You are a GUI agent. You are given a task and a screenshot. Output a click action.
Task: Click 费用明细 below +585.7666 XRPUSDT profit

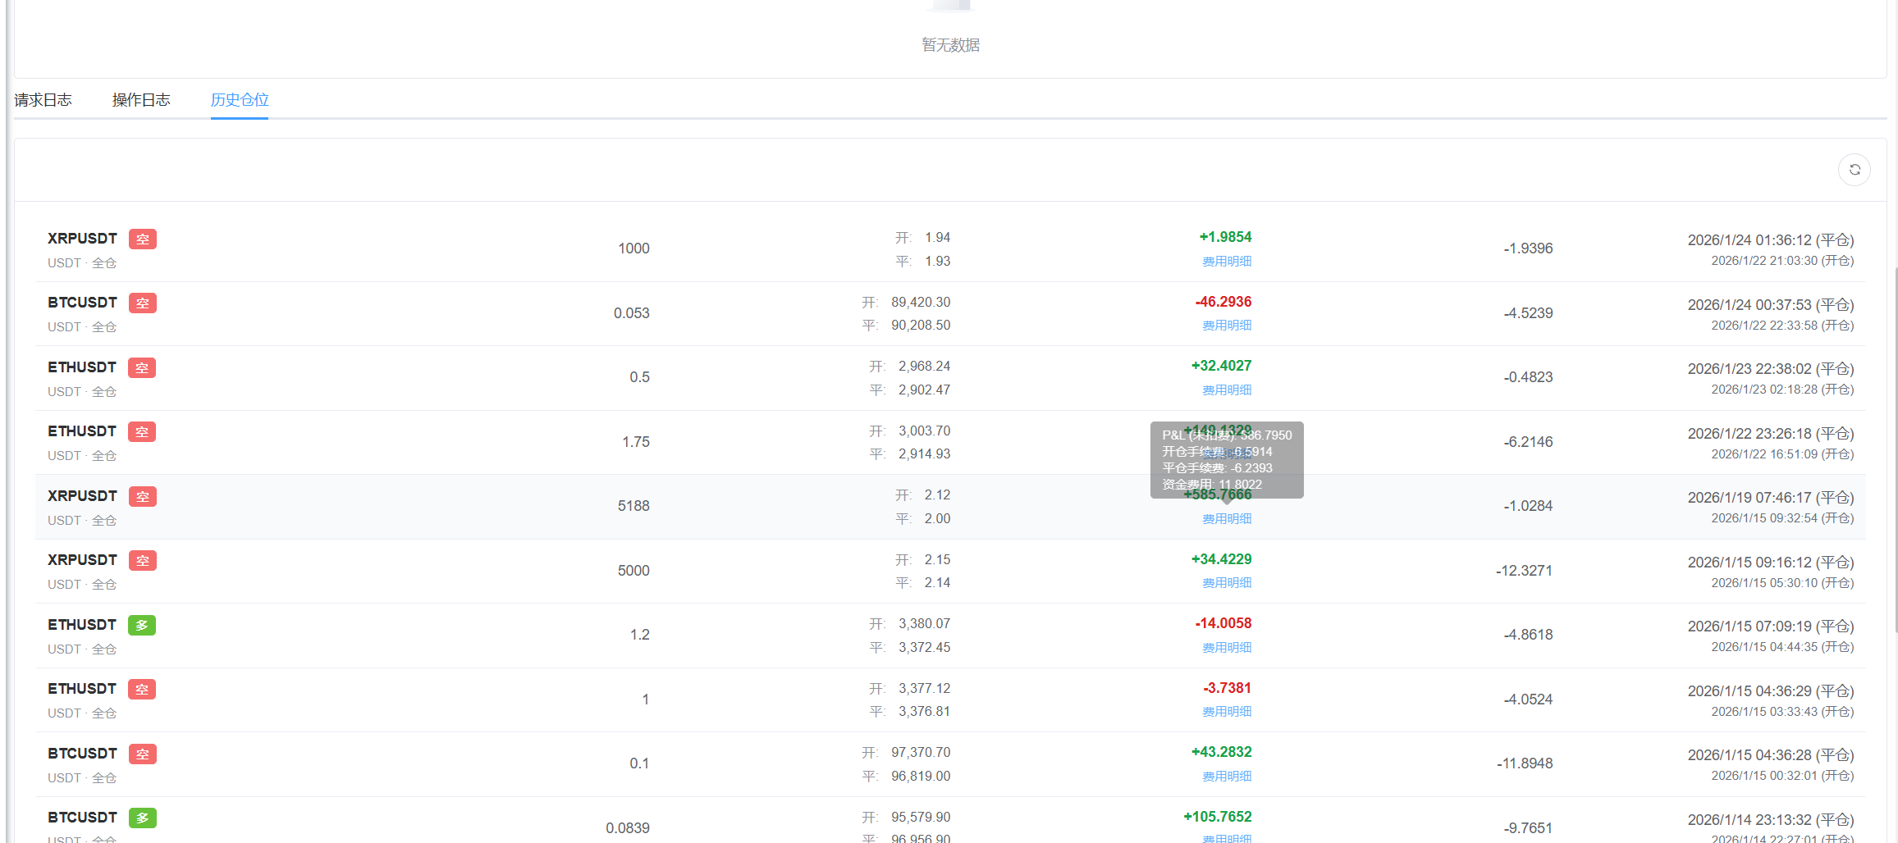tap(1227, 519)
